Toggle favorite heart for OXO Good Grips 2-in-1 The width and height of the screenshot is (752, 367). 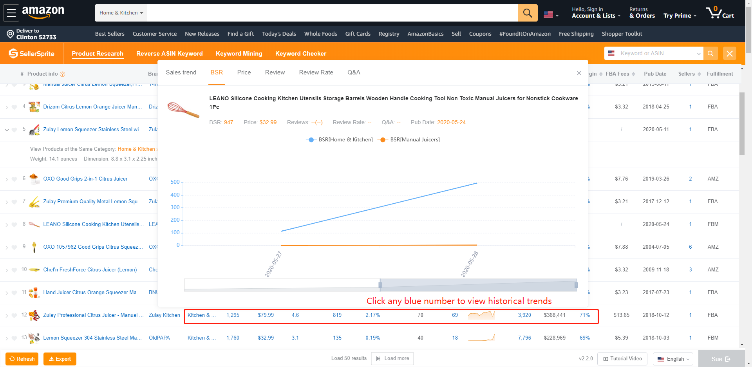(14, 179)
